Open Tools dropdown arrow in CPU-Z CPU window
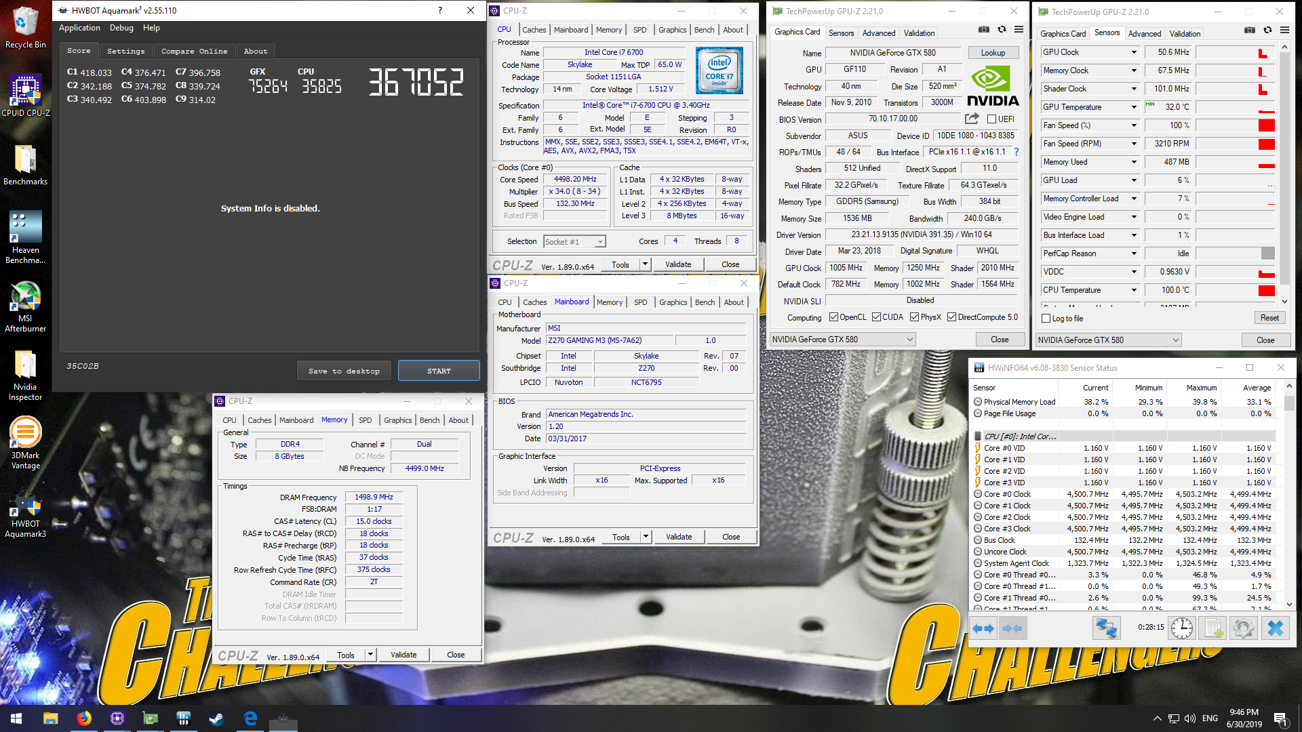The height and width of the screenshot is (732, 1302). [645, 264]
